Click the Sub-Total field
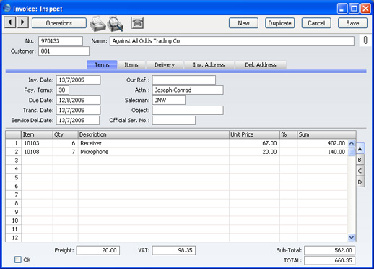Screen dimensions: 374x269 329,250
